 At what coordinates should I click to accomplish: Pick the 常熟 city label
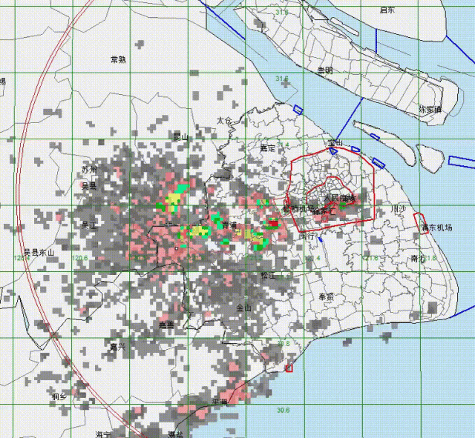click(118, 59)
